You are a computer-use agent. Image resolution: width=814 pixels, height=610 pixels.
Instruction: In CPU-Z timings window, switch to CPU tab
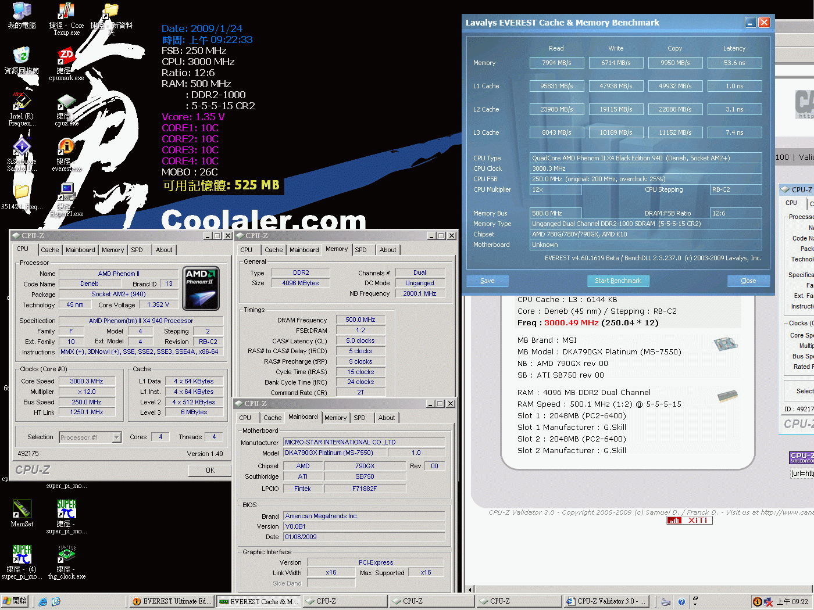[x=247, y=250]
